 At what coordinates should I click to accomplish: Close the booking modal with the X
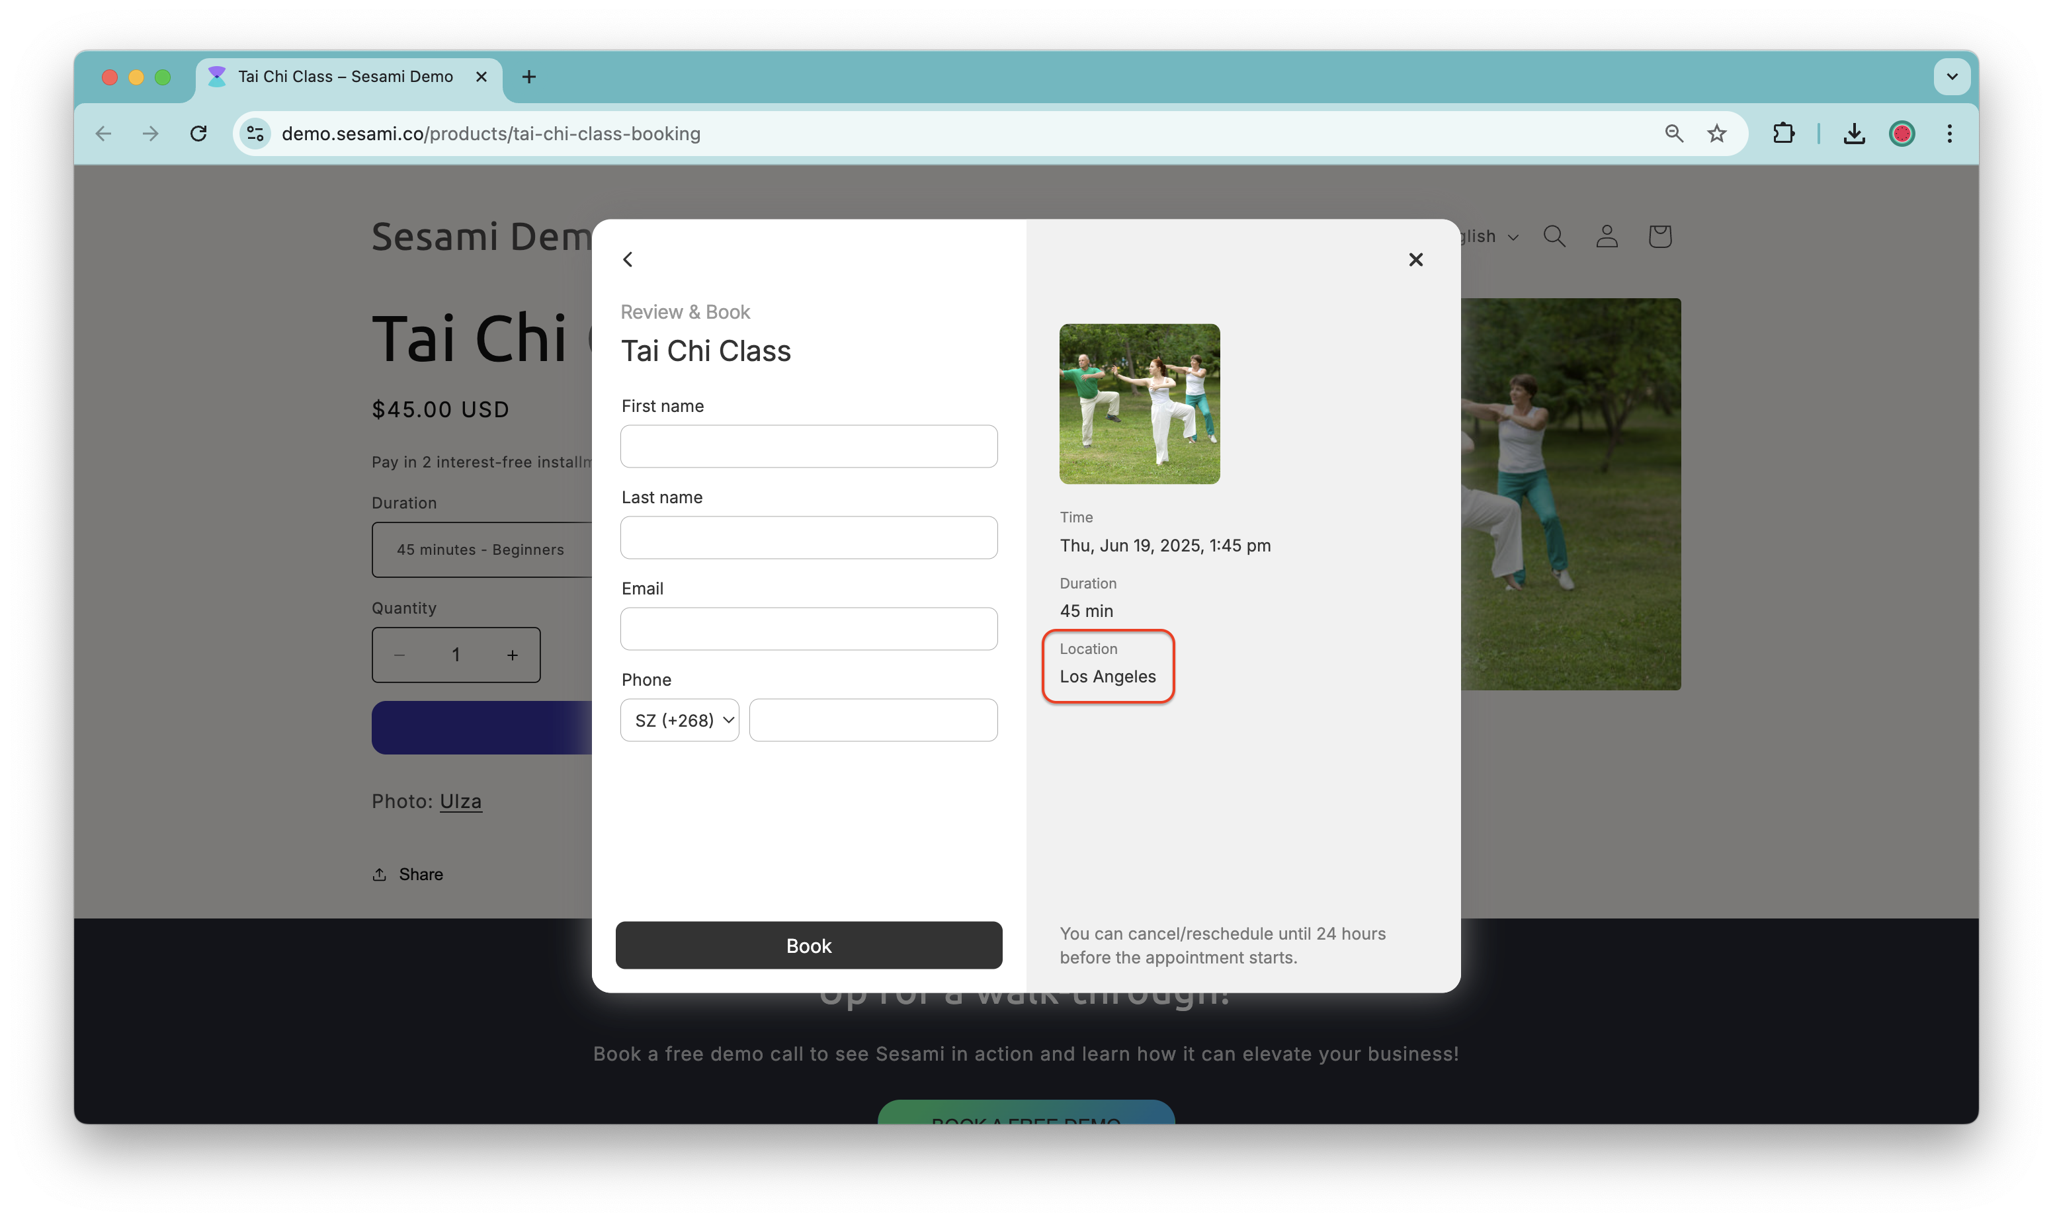click(1415, 259)
